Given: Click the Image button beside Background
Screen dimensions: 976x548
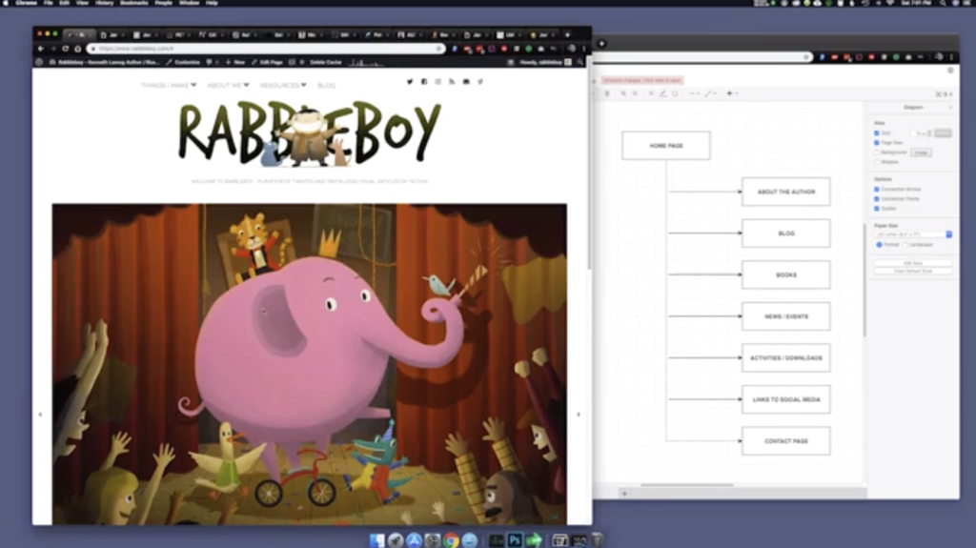Looking at the screenshot, I should coord(922,152).
